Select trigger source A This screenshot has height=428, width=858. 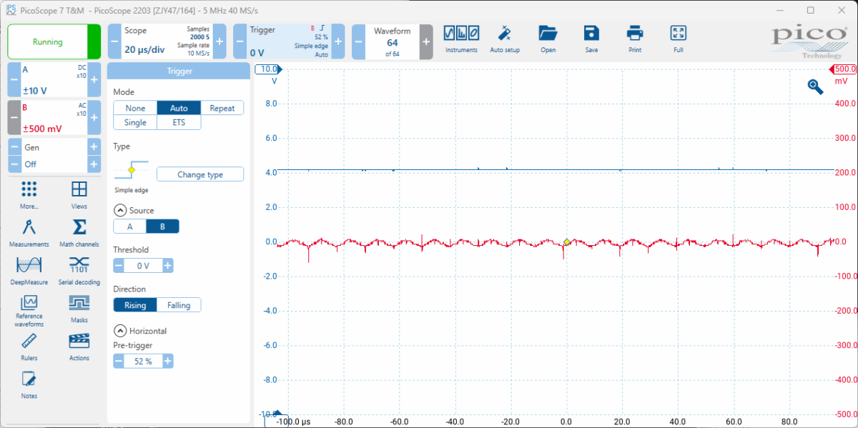pos(129,227)
